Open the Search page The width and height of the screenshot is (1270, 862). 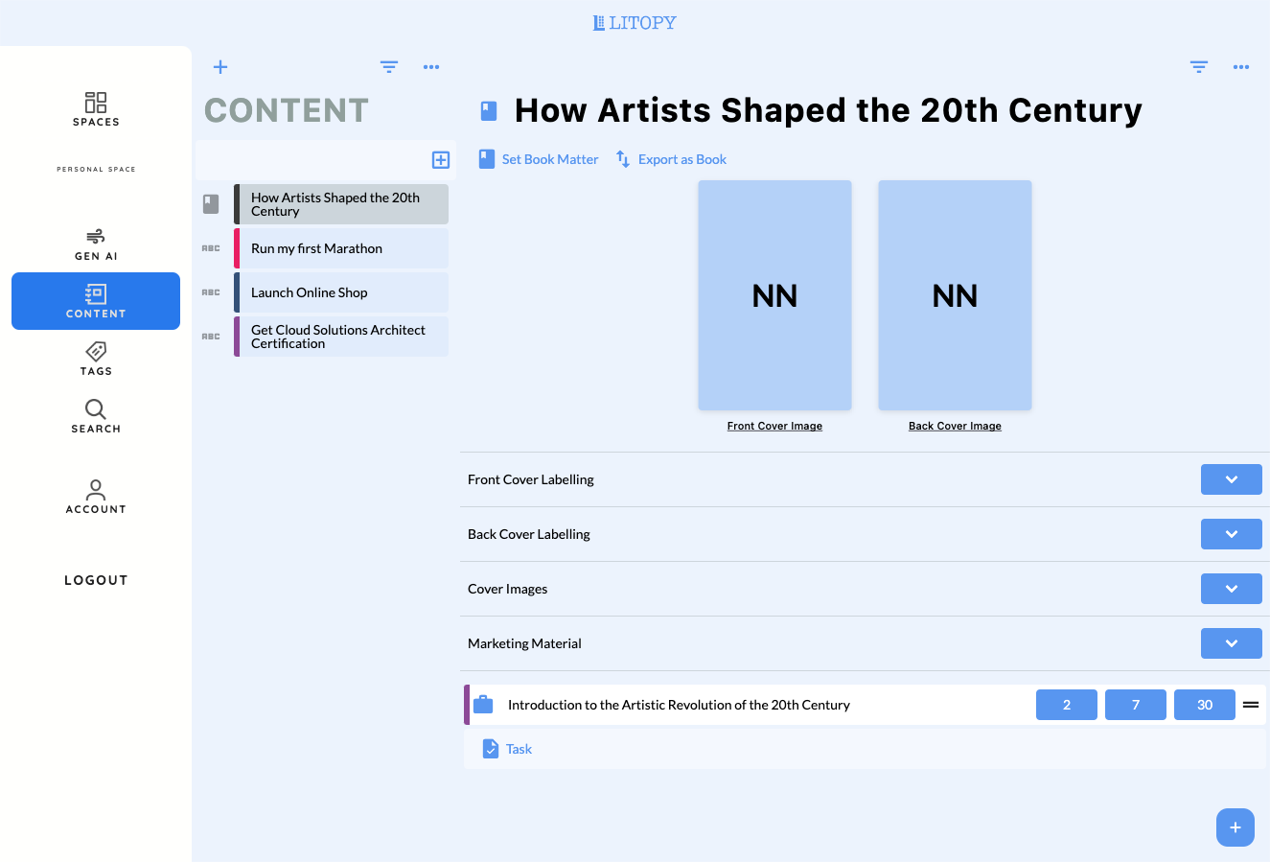pyautogui.click(x=96, y=415)
